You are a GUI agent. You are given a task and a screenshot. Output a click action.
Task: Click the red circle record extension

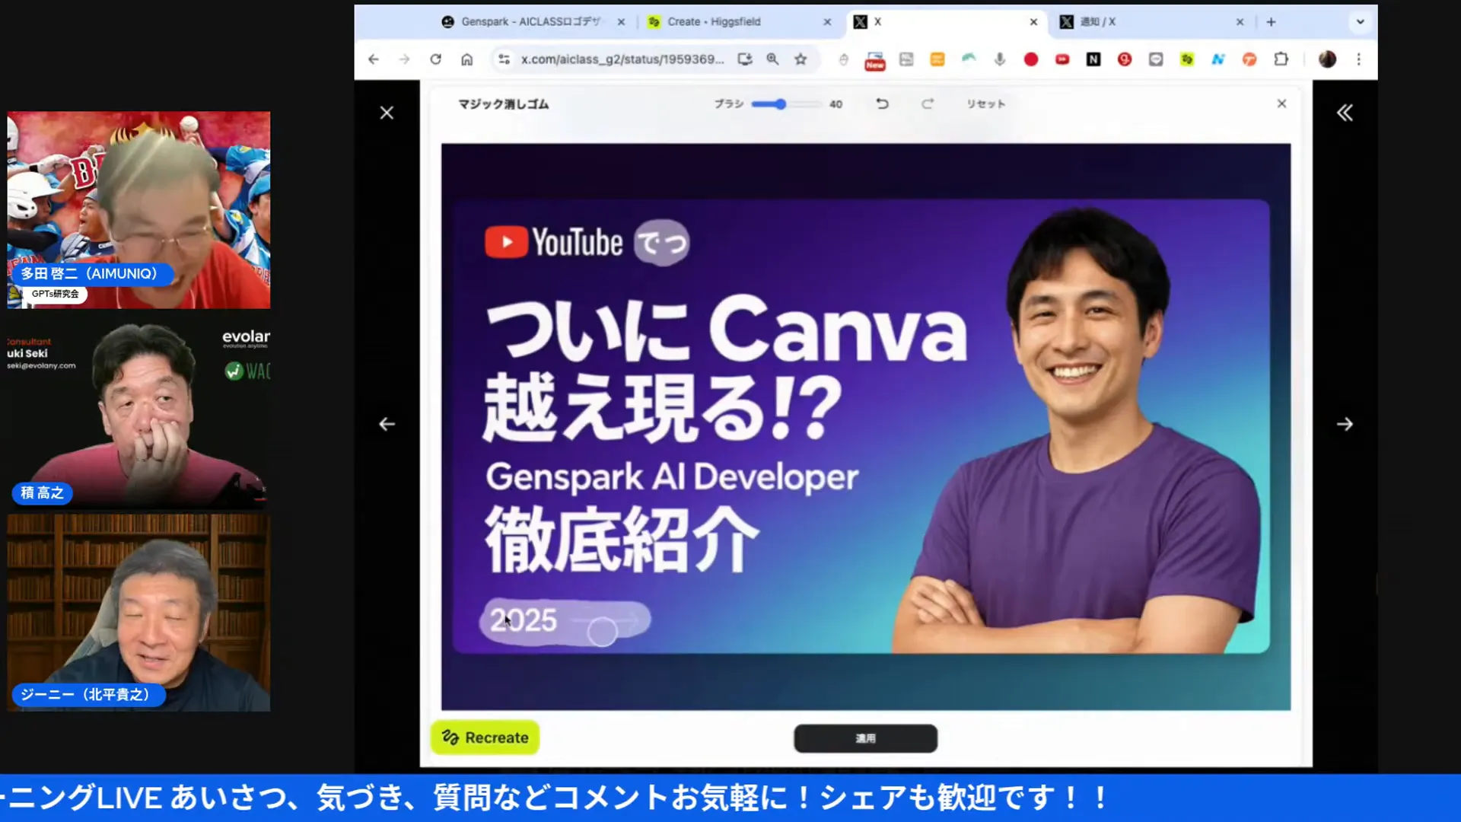pos(1031,59)
